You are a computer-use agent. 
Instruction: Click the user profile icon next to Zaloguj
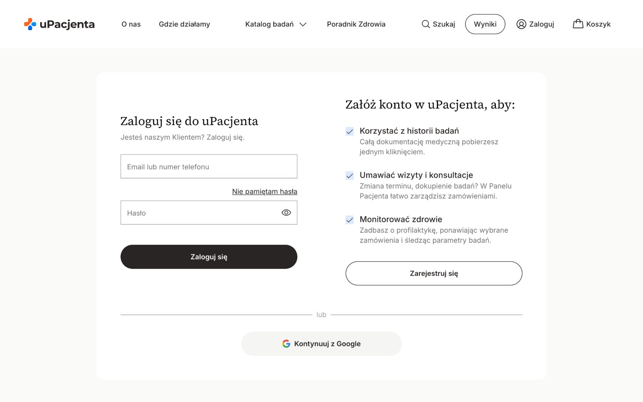521,24
